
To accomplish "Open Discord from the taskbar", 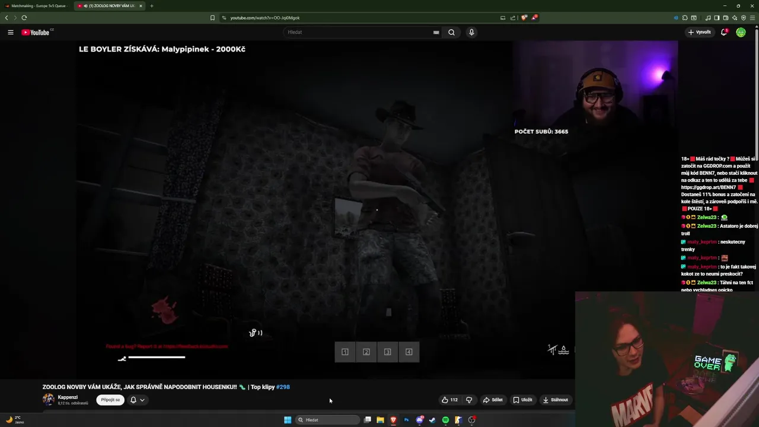I will [419, 420].
